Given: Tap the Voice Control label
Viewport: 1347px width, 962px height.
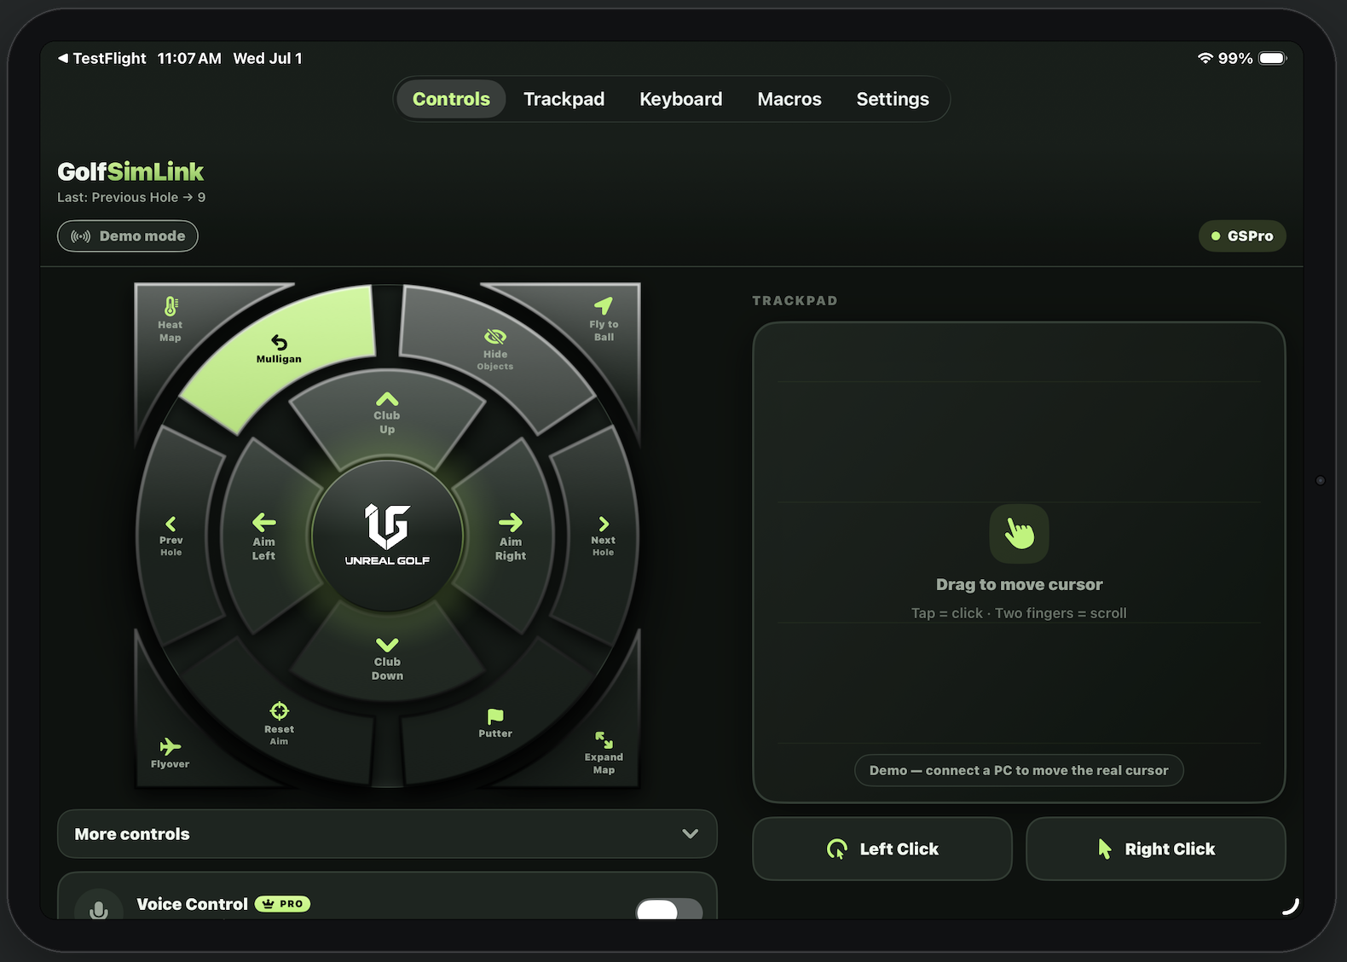Looking at the screenshot, I should pos(192,904).
